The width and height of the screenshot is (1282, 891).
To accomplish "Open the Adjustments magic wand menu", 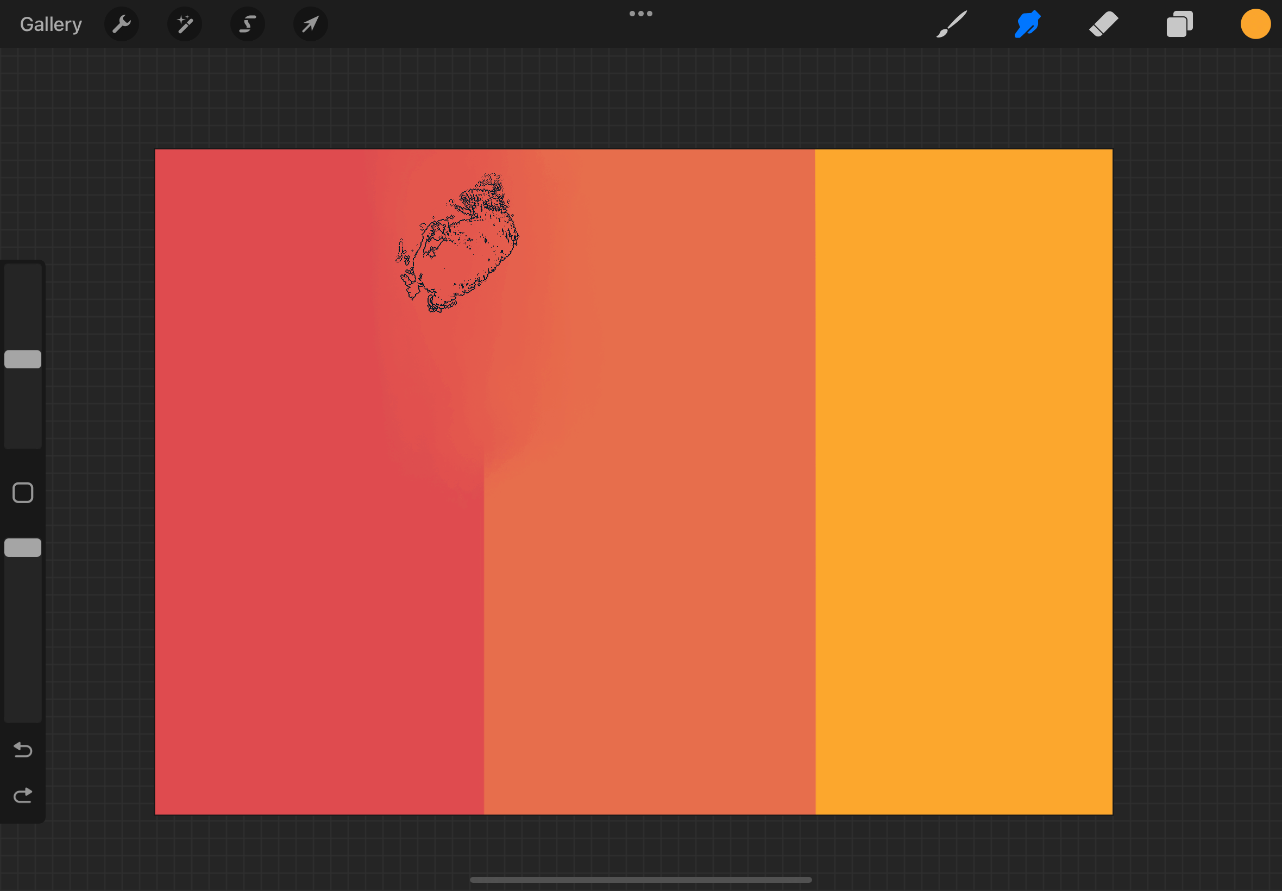I will click(x=184, y=24).
